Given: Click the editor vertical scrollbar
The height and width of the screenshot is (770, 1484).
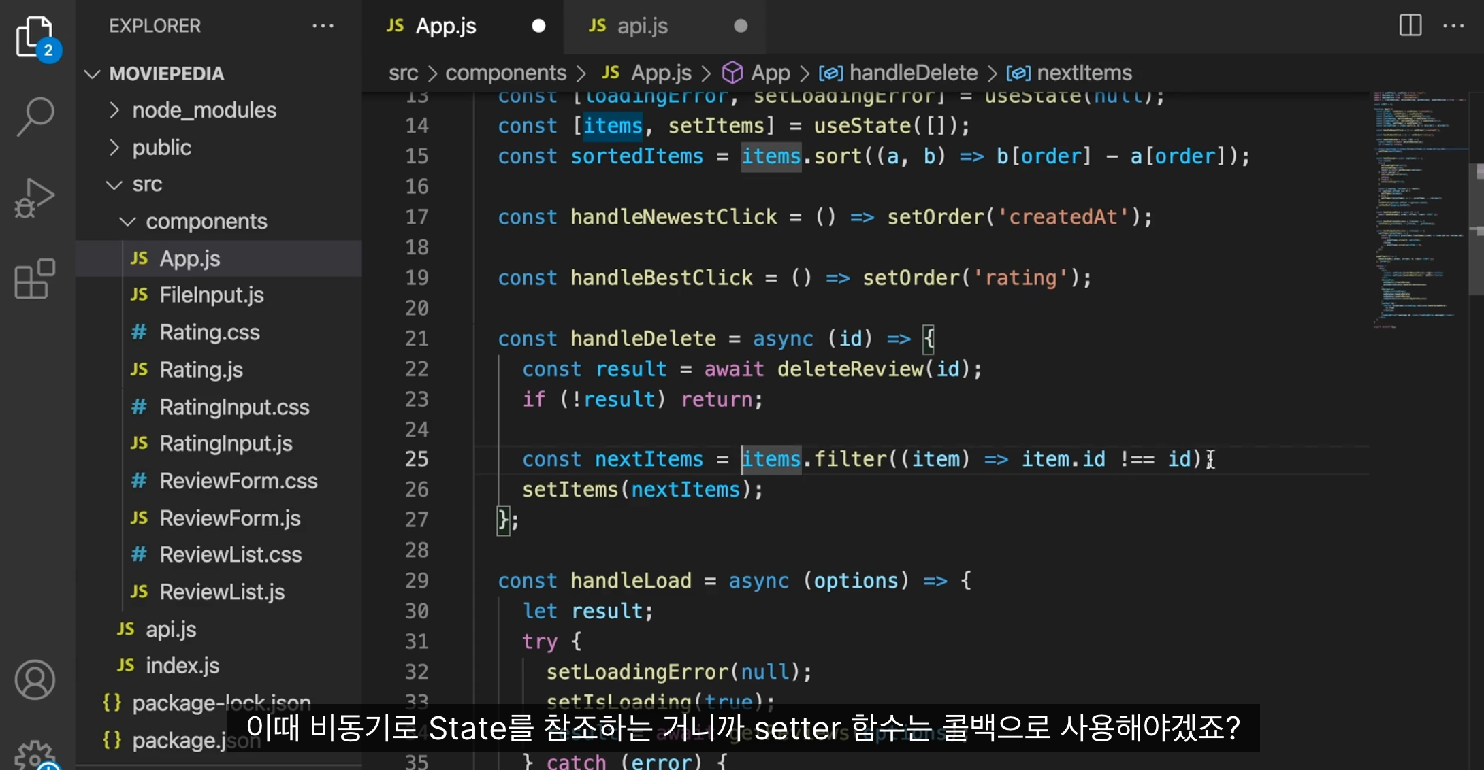Looking at the screenshot, I should pos(1477,230).
